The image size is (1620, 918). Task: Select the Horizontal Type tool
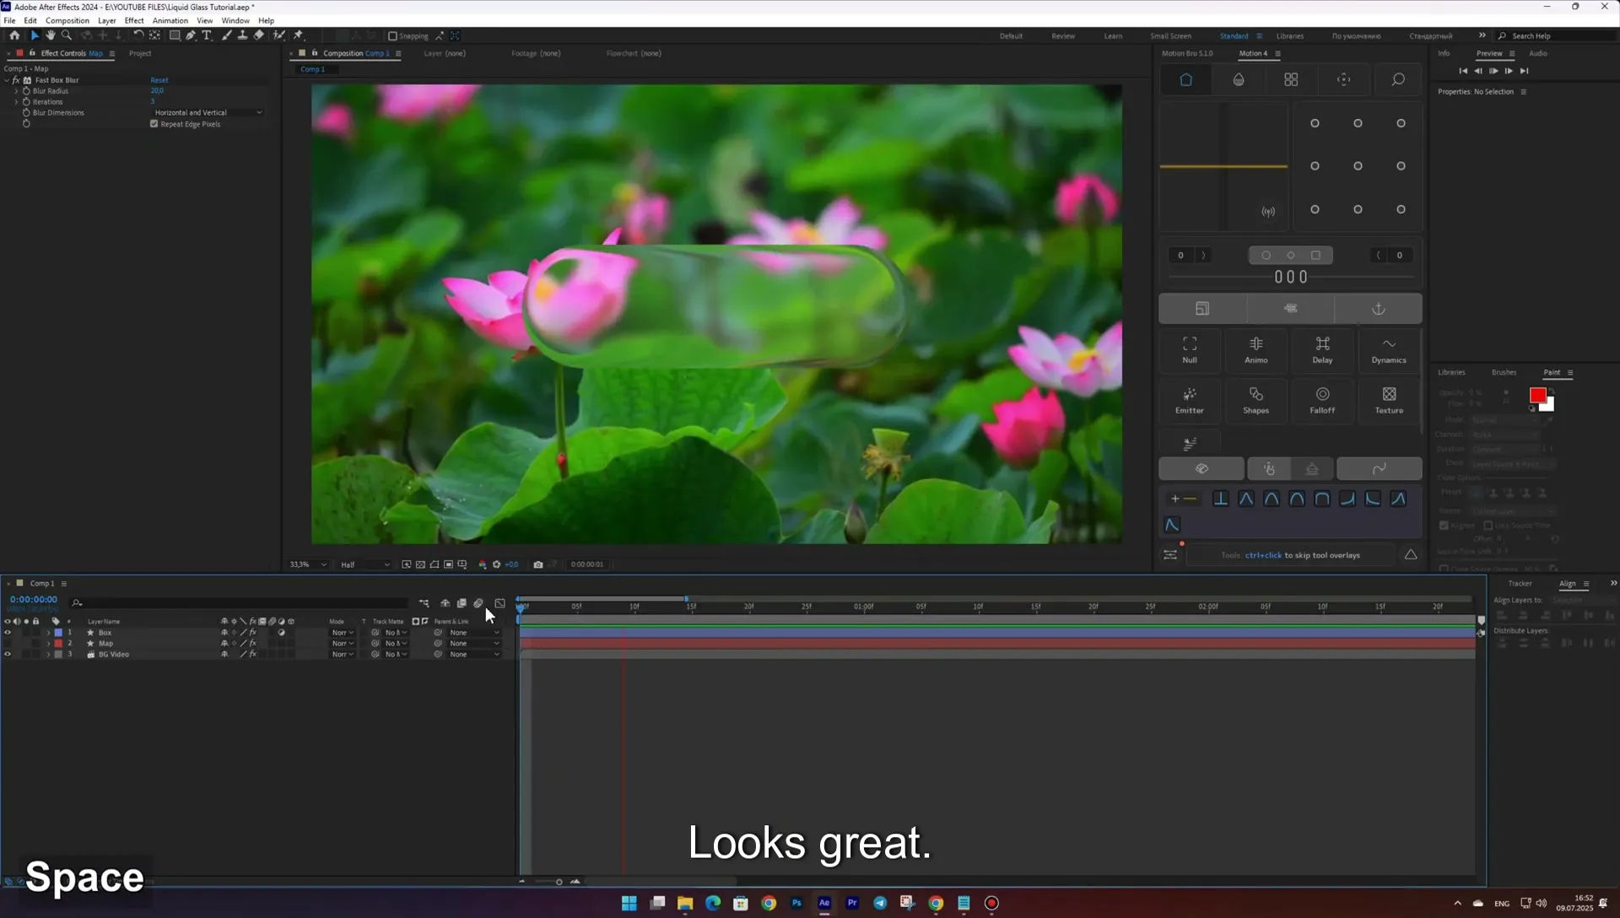pos(207,35)
